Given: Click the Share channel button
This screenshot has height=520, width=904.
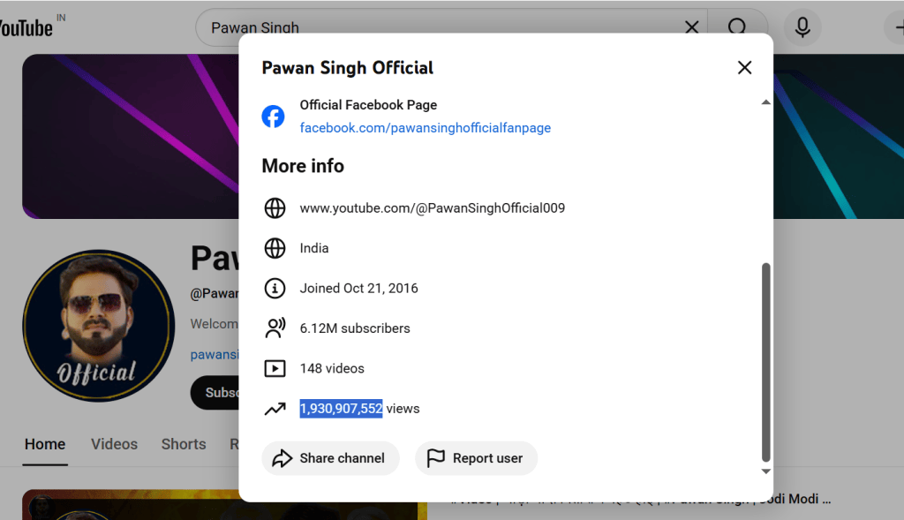Looking at the screenshot, I should click(330, 458).
